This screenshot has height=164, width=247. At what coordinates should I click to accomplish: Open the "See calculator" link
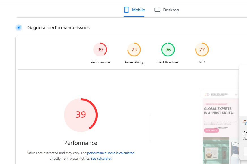tap(101, 159)
